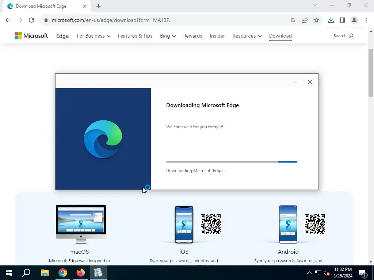Open the Download nav item
374x280 pixels.
(280, 36)
